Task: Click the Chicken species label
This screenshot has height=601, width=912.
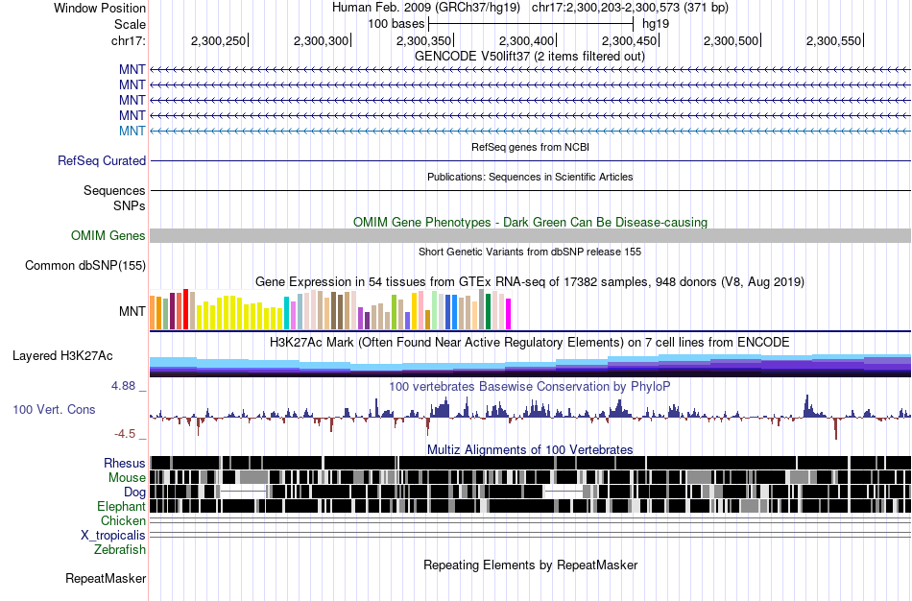Action: (123, 520)
